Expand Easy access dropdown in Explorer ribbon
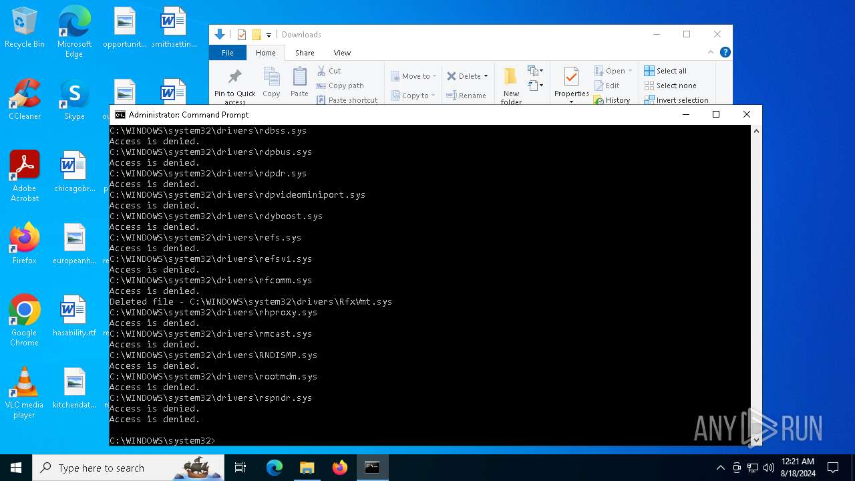Image resolution: width=855 pixels, height=481 pixels. 535,86
